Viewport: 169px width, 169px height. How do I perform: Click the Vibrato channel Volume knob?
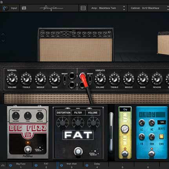[x=100, y=79]
